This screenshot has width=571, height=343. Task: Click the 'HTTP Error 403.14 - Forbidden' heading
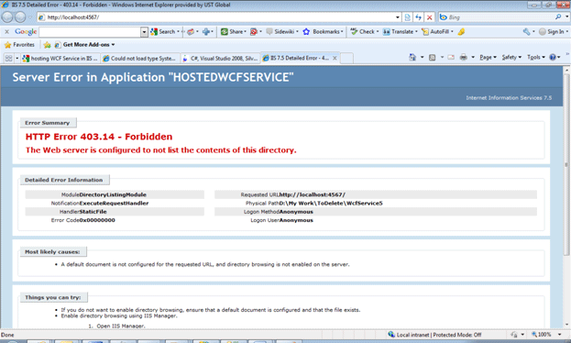[x=99, y=137]
